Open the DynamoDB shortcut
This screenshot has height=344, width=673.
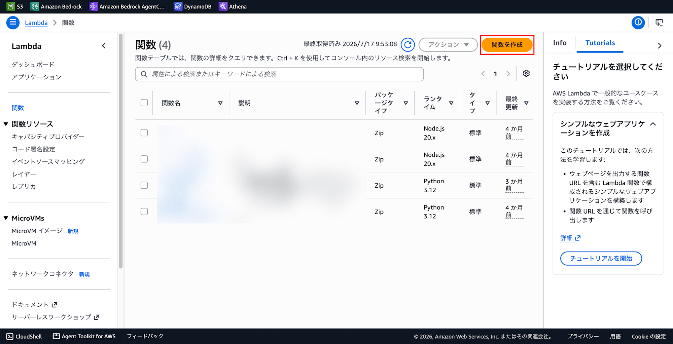[192, 6]
